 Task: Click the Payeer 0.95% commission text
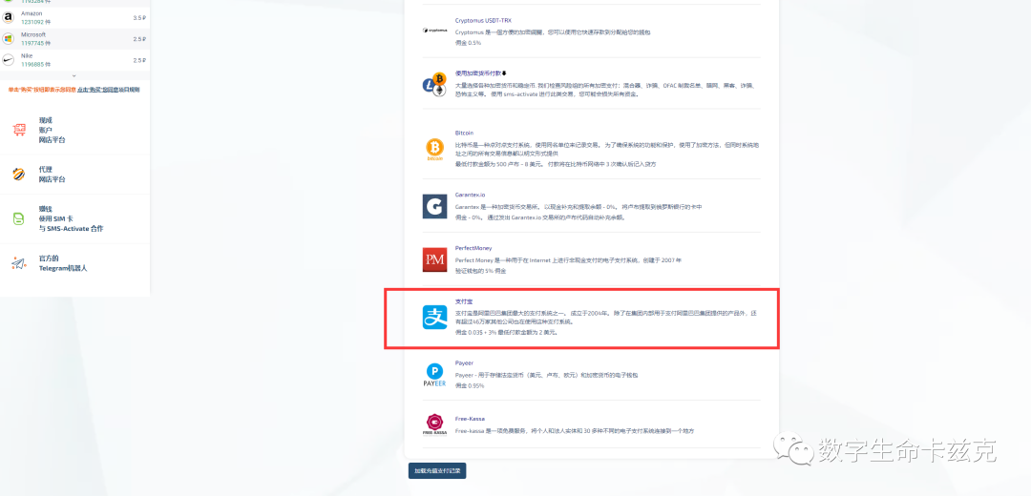pyautogui.click(x=470, y=385)
